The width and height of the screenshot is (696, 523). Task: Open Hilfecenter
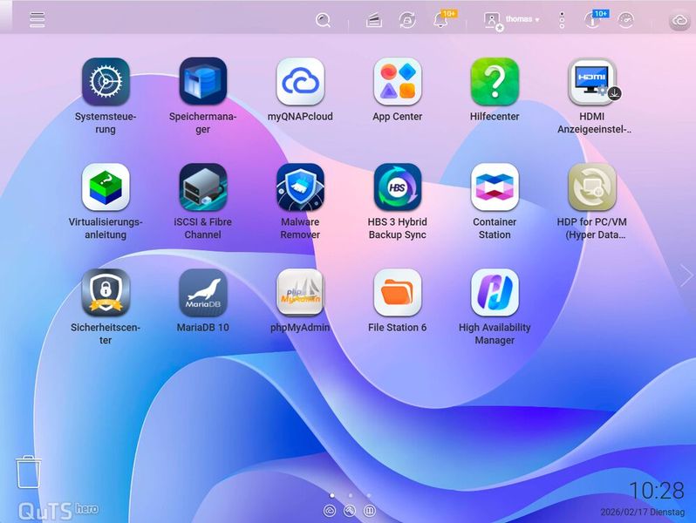[495, 82]
